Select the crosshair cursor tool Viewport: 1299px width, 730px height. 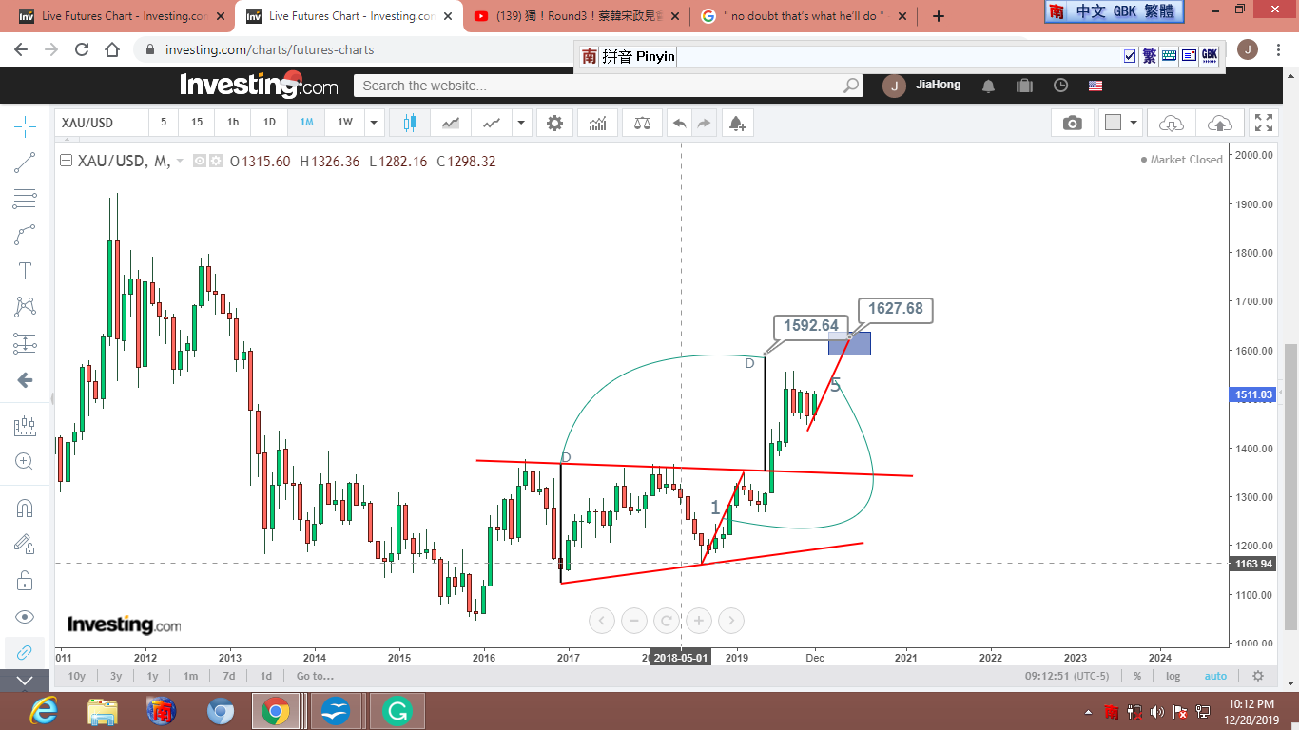point(25,125)
